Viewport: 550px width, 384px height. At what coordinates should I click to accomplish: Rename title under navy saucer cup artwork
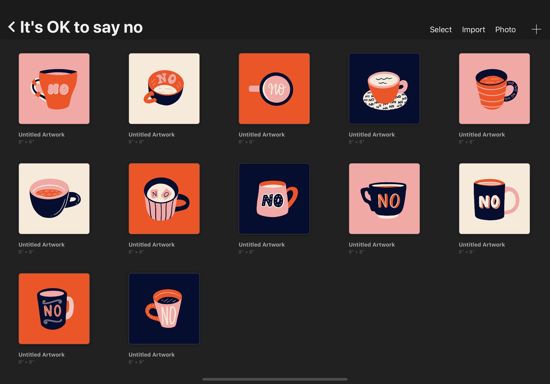coord(372,135)
